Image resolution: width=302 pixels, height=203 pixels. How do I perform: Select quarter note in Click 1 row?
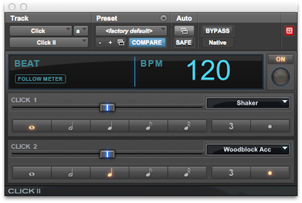pos(110,126)
